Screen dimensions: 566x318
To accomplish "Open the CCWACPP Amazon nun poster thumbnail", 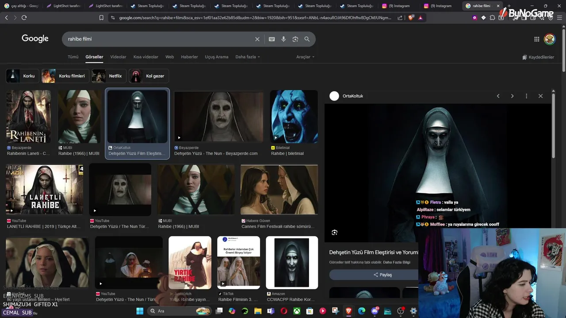I will tap(292, 262).
